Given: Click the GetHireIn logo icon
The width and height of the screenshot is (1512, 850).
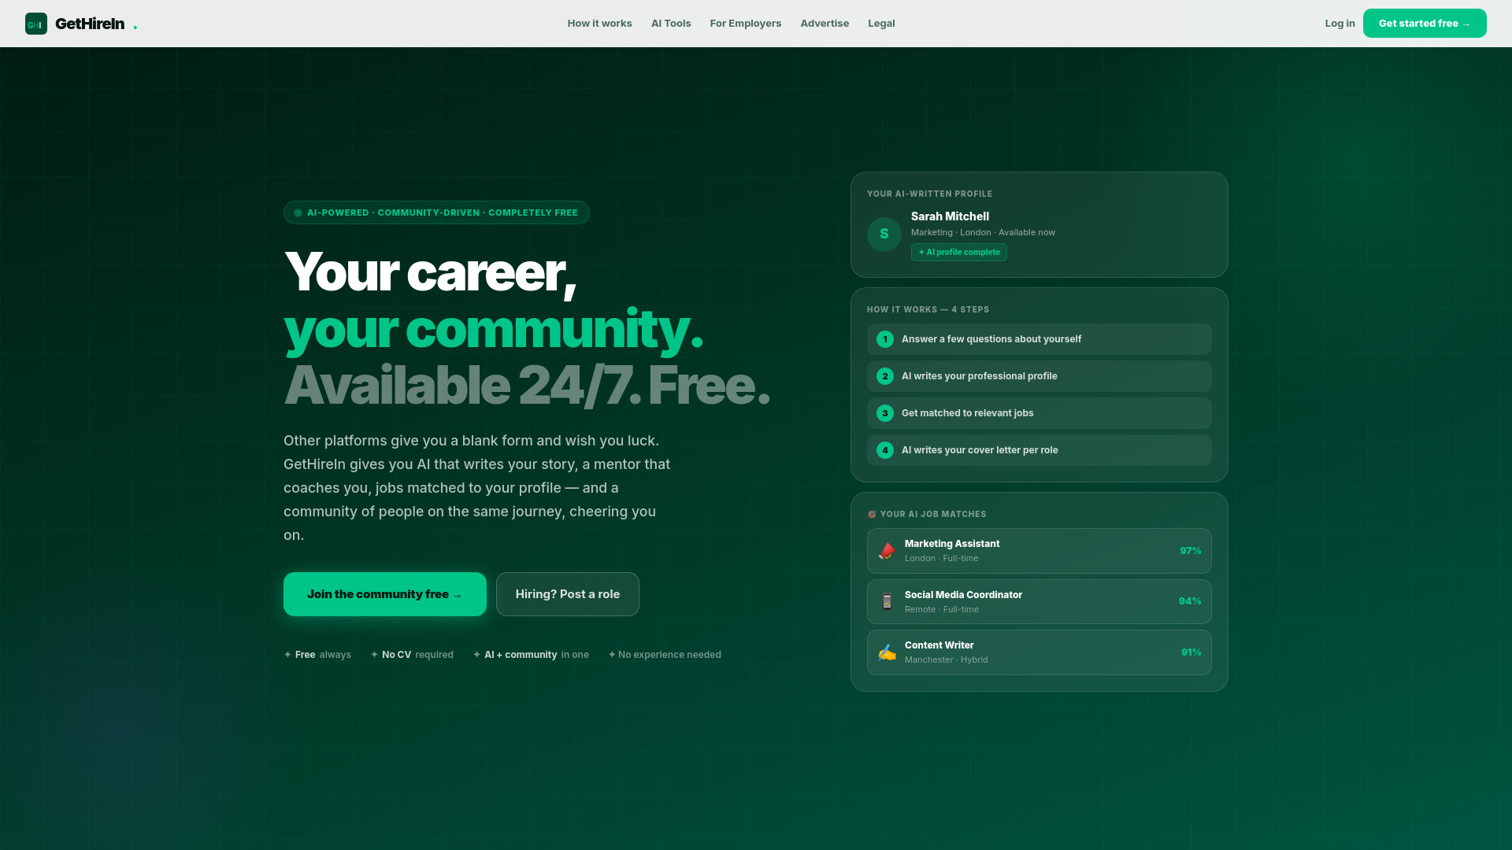Looking at the screenshot, I should (x=36, y=24).
